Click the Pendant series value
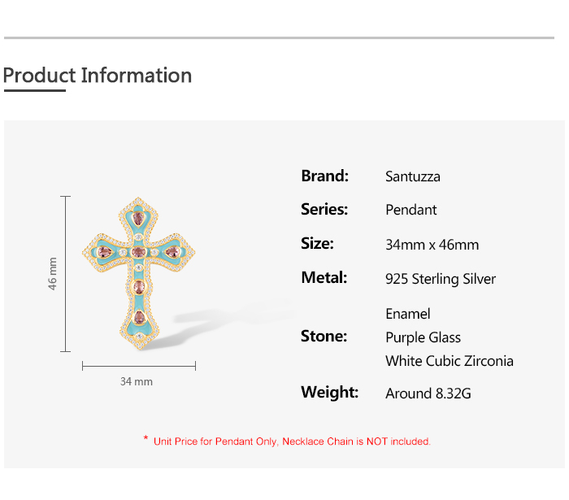 [411, 210]
